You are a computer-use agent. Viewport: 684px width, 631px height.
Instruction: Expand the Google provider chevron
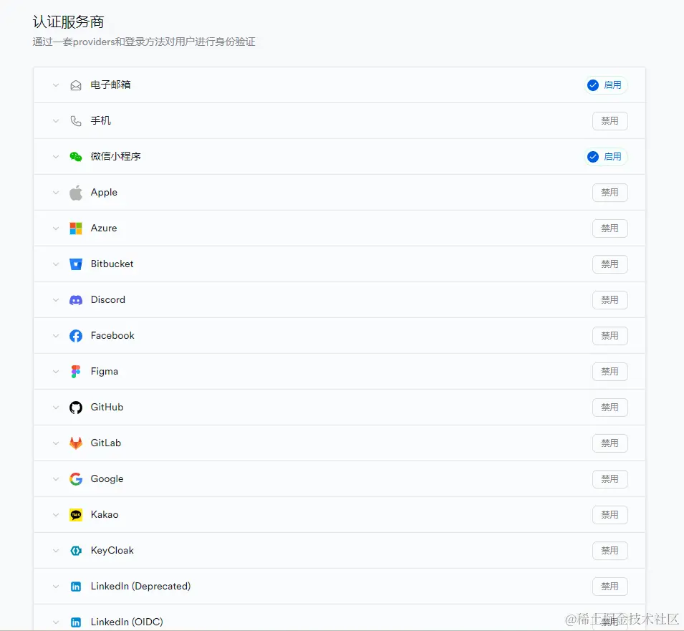coord(56,479)
